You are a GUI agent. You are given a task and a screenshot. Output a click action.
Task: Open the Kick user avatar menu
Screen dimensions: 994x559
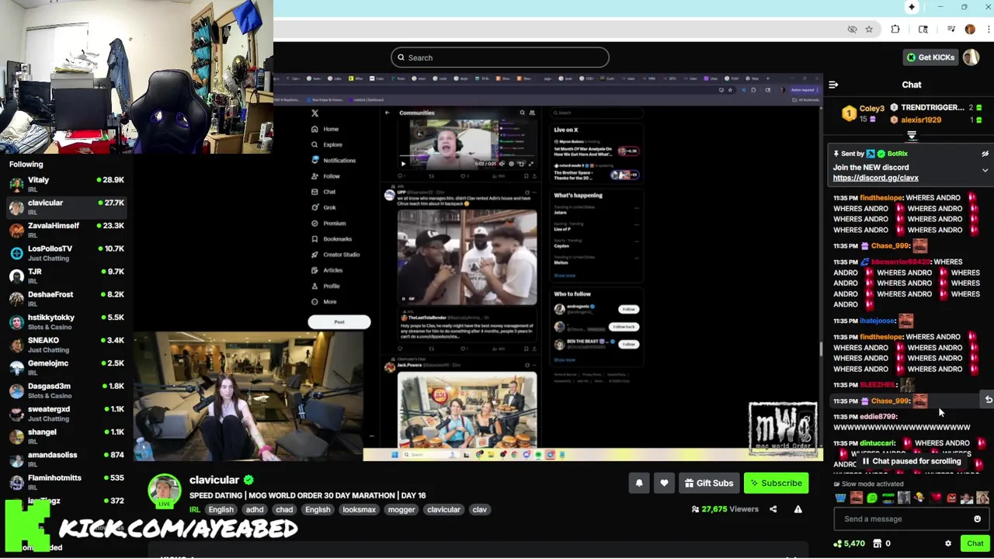[x=971, y=57]
